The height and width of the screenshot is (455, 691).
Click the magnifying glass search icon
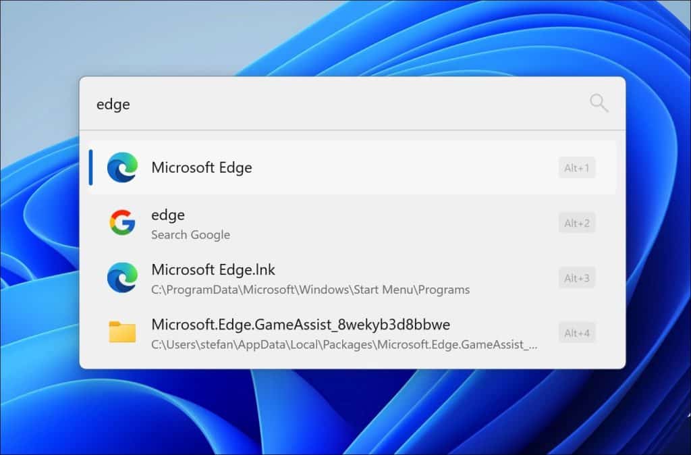coord(599,103)
